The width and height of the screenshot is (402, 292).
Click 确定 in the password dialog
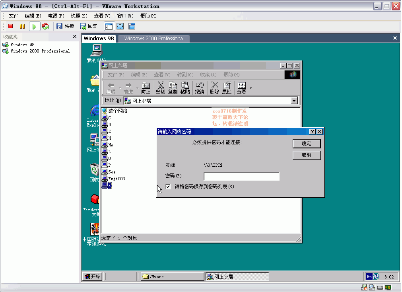pyautogui.click(x=307, y=144)
